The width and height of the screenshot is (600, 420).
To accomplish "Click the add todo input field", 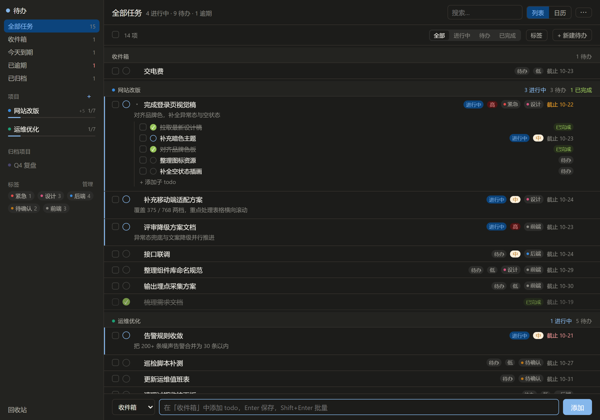I will point(359,407).
